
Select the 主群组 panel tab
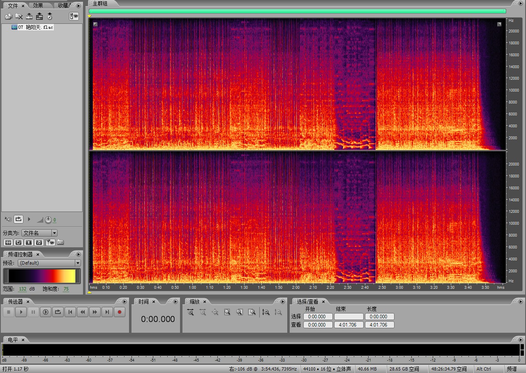click(101, 3)
